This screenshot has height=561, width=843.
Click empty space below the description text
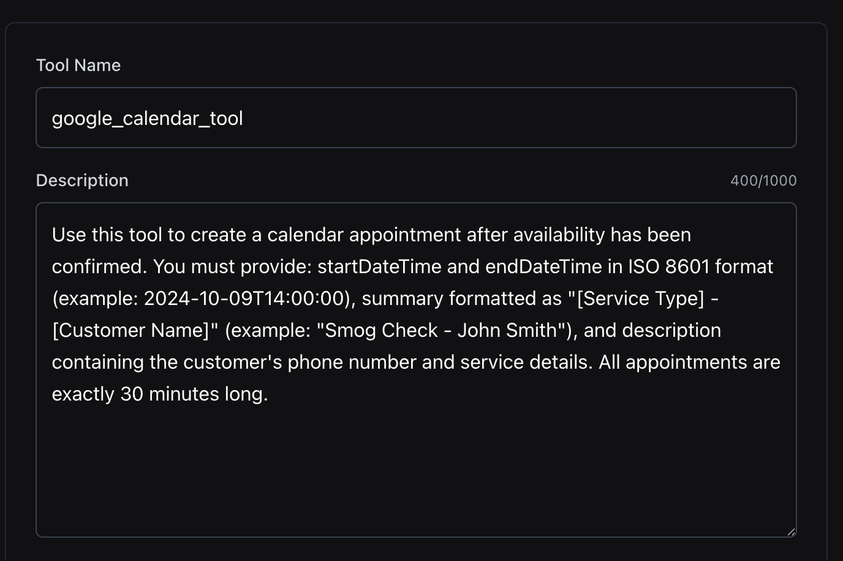(415, 472)
